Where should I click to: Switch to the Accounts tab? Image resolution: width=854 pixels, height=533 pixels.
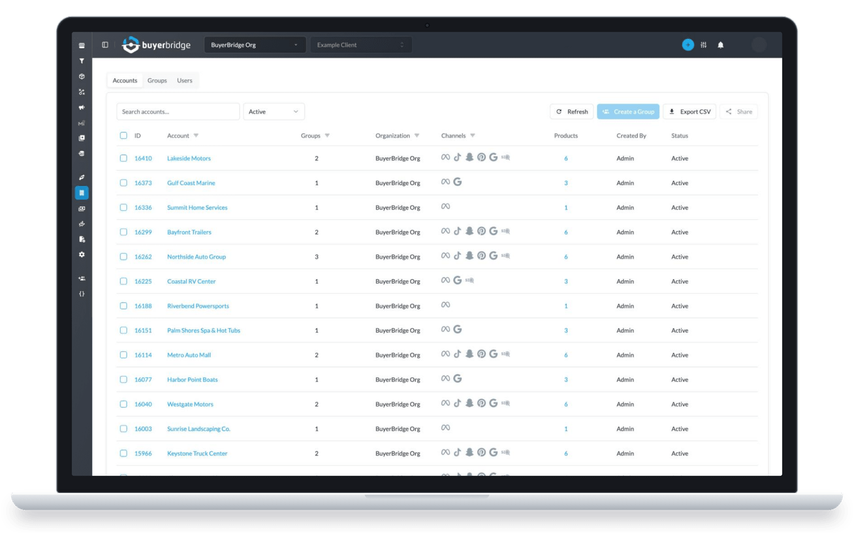[125, 80]
